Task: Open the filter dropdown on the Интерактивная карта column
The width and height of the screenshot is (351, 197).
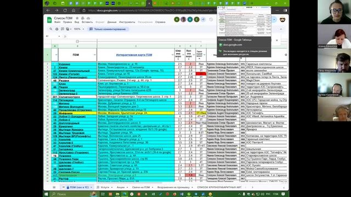Action: pyautogui.click(x=172, y=55)
